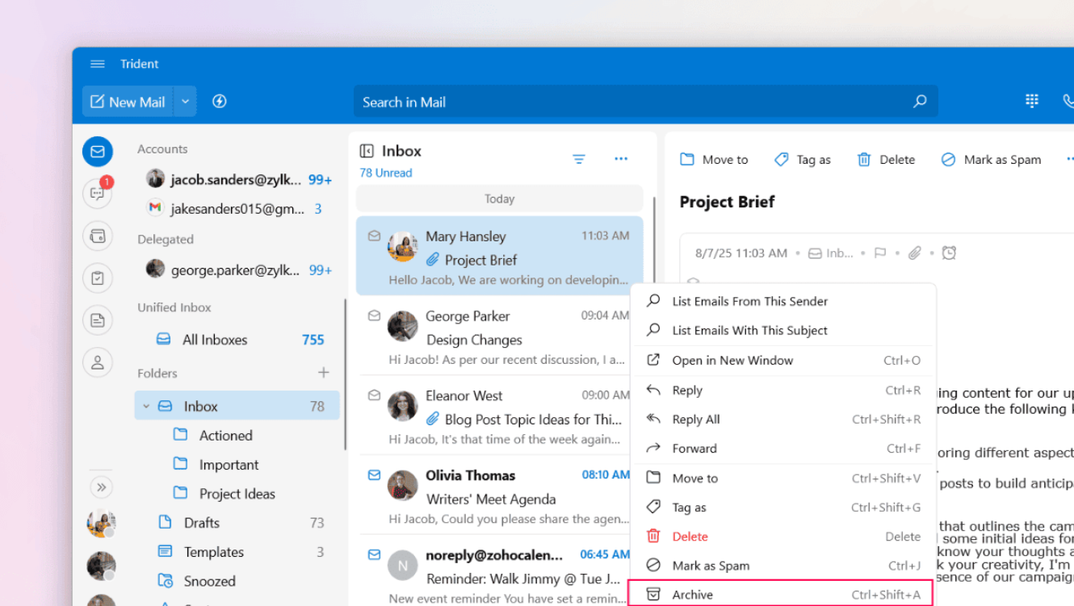1074x606 pixels.
Task: Open the Inbox filter options
Action: pyautogui.click(x=579, y=159)
